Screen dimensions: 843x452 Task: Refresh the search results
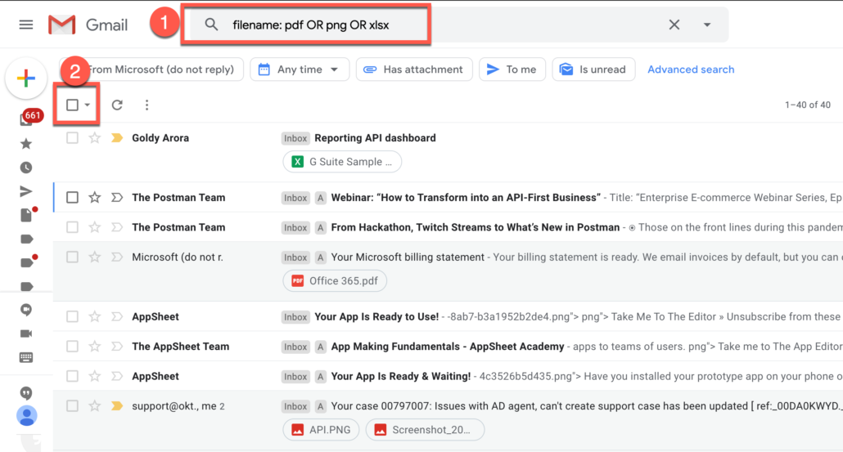[117, 105]
